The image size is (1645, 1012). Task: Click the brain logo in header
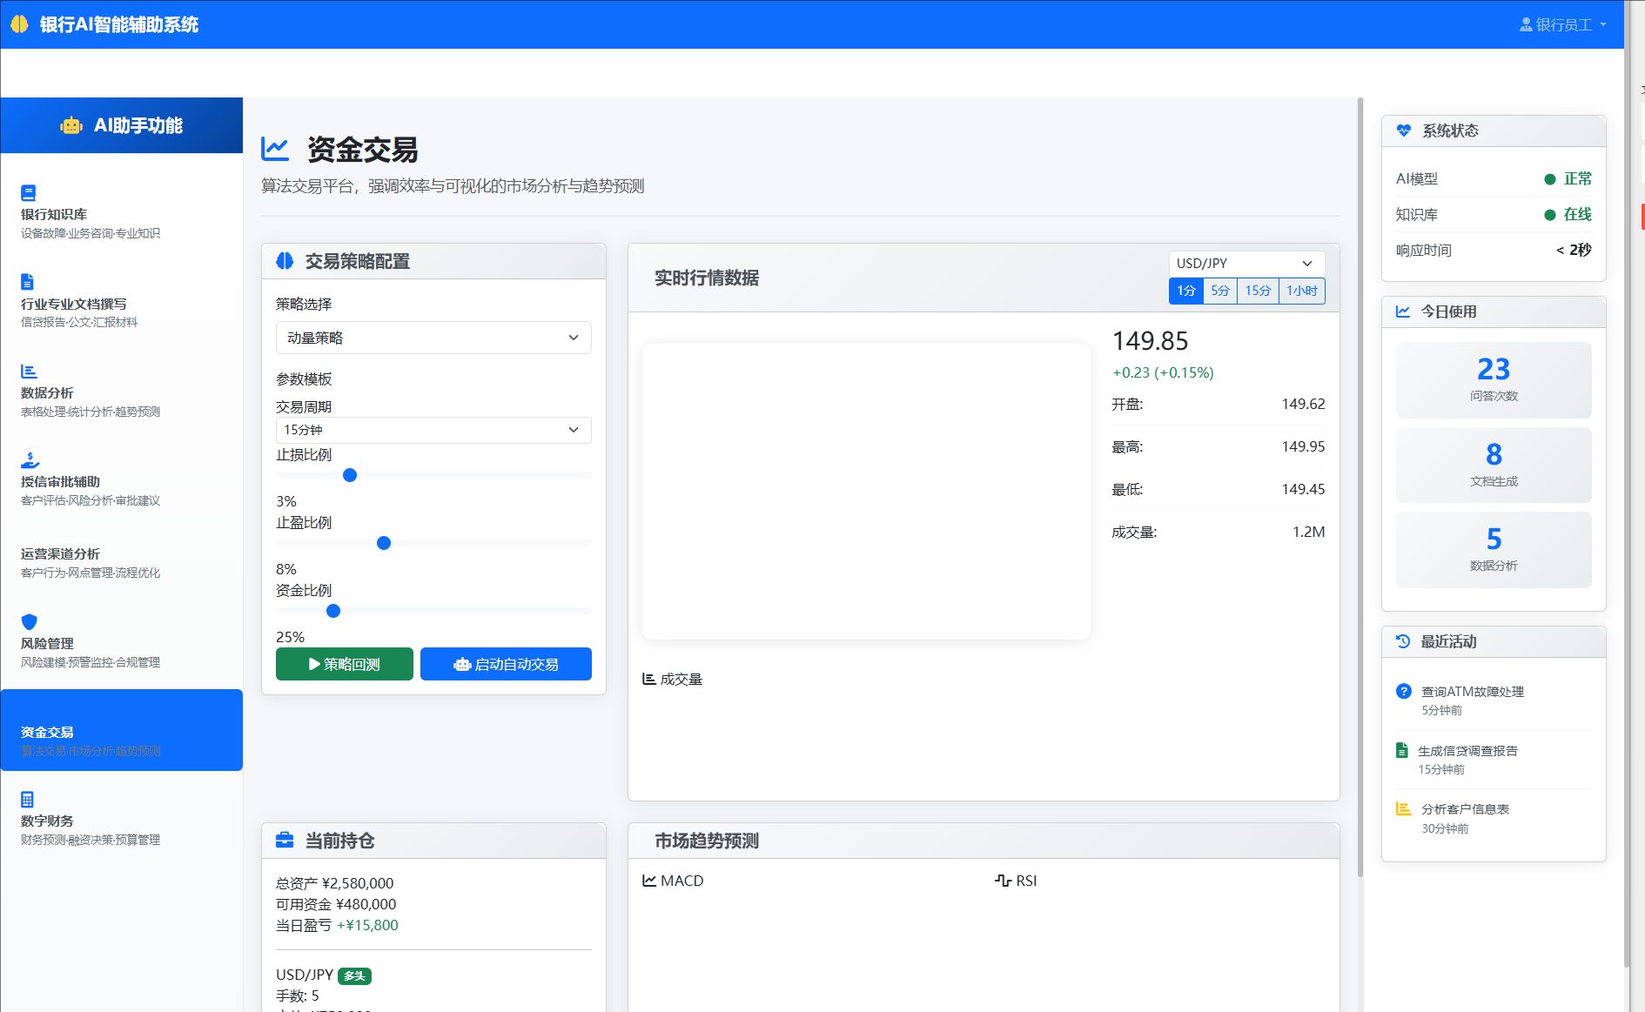tap(19, 24)
